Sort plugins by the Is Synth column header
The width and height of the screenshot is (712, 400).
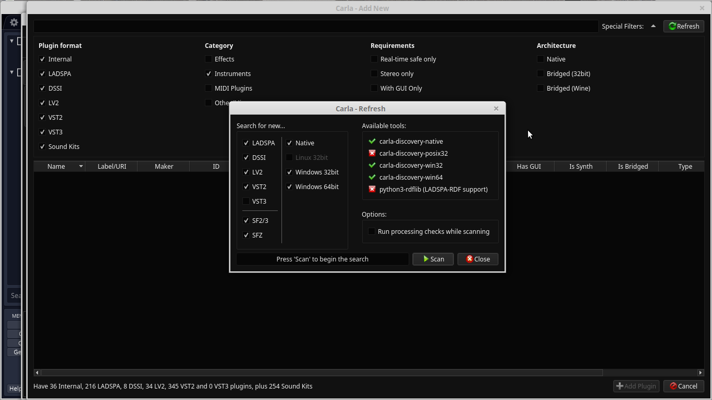click(x=581, y=166)
